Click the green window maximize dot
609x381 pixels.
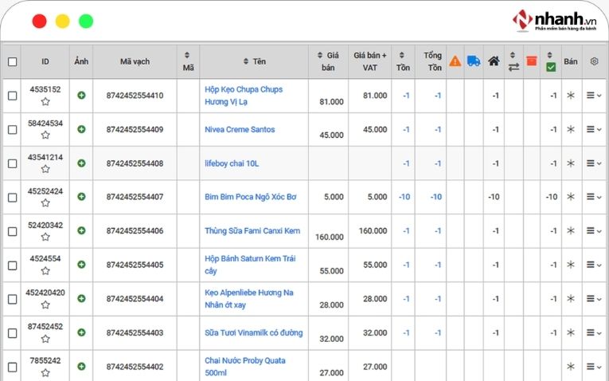[x=86, y=21]
